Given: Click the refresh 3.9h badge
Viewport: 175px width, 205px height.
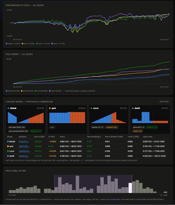Looking at the screenshot, I should tap(137, 131).
